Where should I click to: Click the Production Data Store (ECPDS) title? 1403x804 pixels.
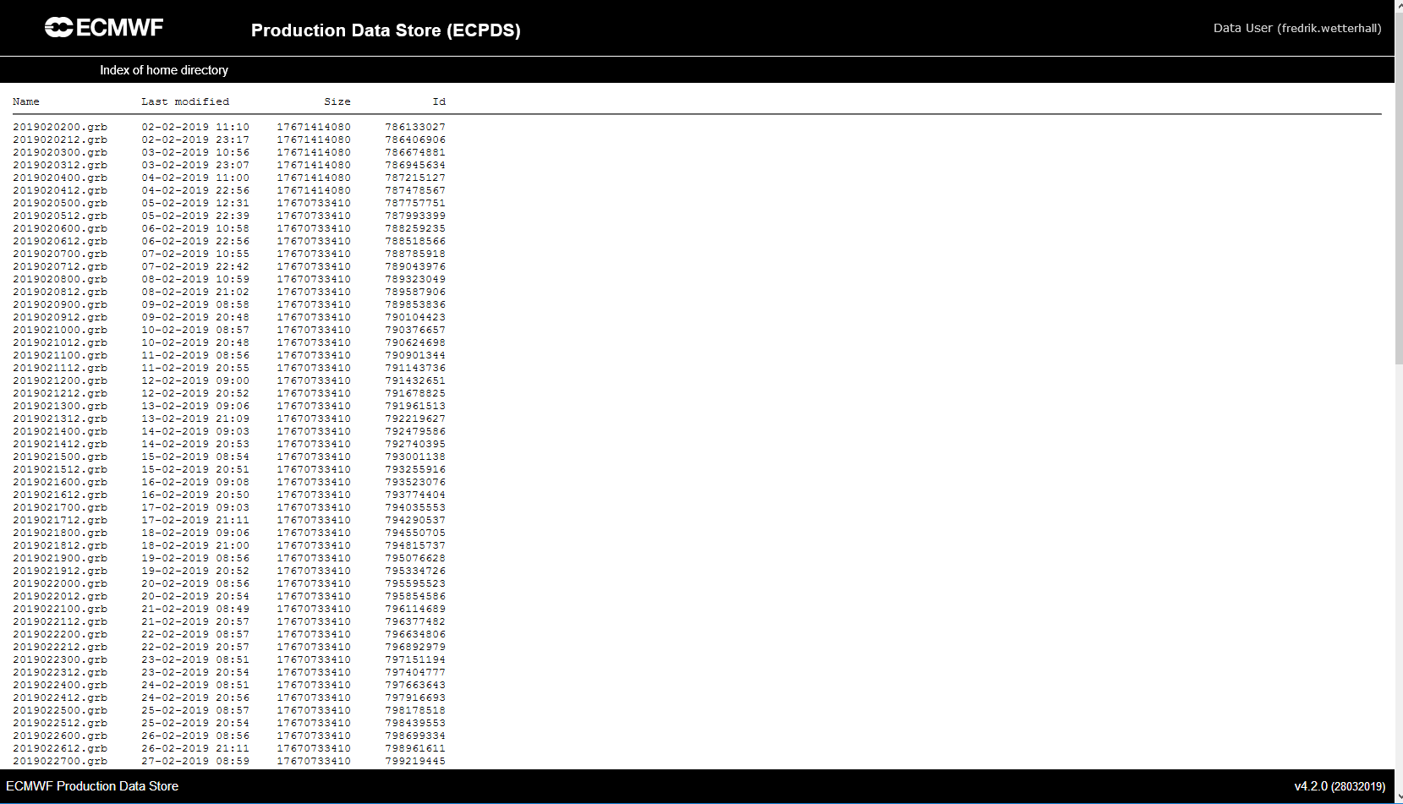click(x=386, y=30)
